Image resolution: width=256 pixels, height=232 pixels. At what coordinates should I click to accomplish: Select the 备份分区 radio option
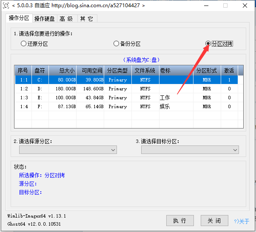point(116,44)
